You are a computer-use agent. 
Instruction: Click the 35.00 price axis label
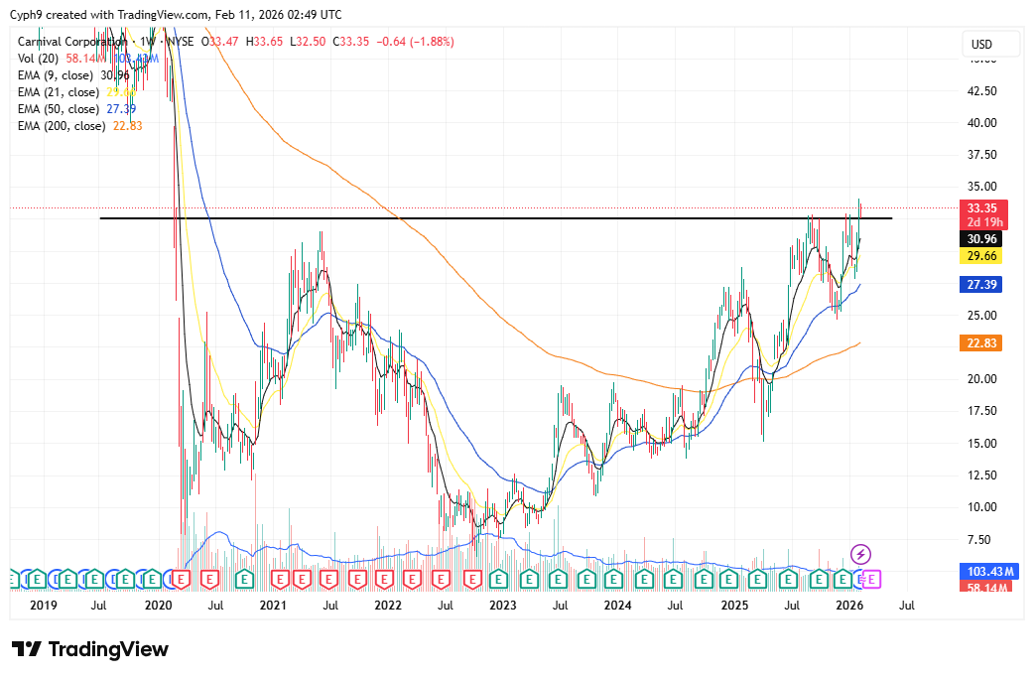[x=982, y=187]
